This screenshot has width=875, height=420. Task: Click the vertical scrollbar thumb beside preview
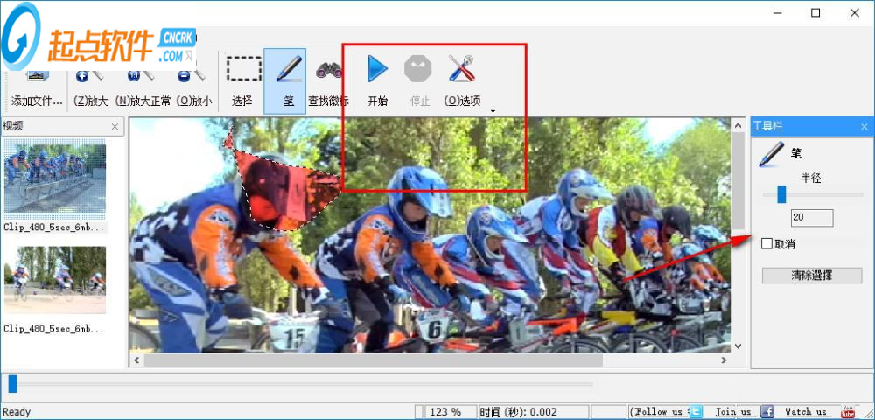click(738, 181)
